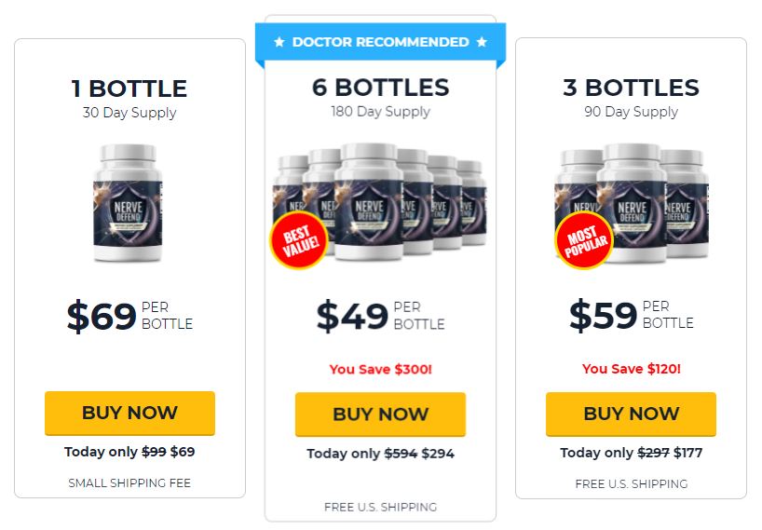Click the Best Value red badge

click(x=299, y=240)
